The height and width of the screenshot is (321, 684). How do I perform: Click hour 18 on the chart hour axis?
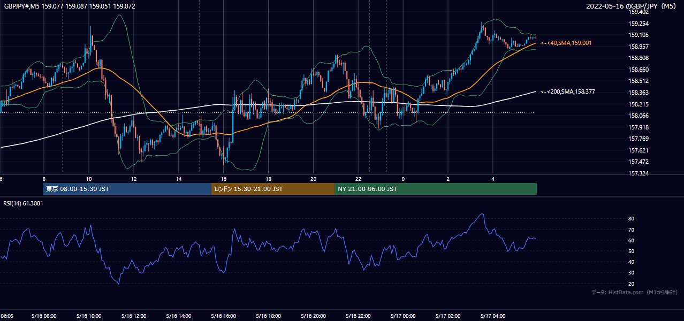pos(269,179)
